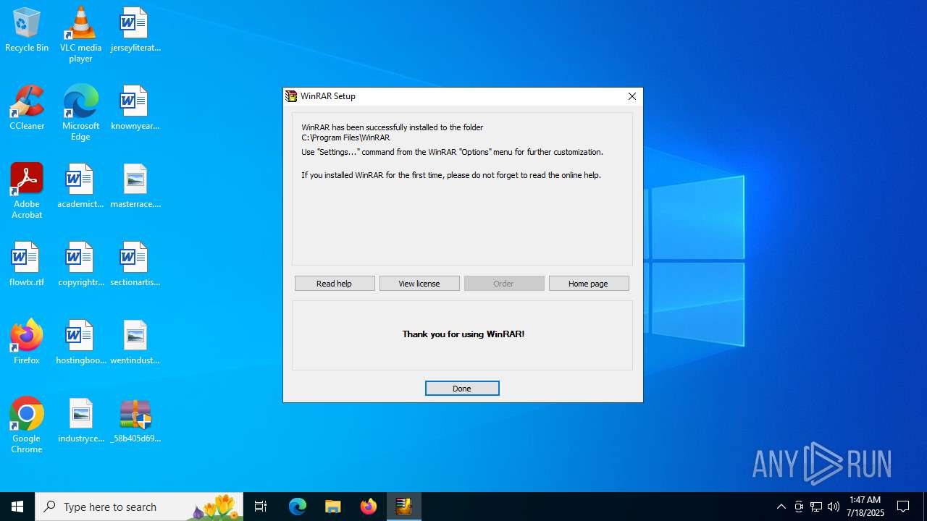Click the Read help button
927x521 pixels.
(335, 284)
